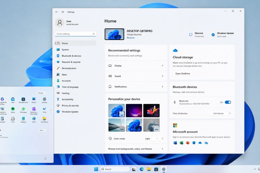This screenshot has height=173, width=260.
Task: Click the Defender shield icon under Microsoft account
Action: coord(194,143)
